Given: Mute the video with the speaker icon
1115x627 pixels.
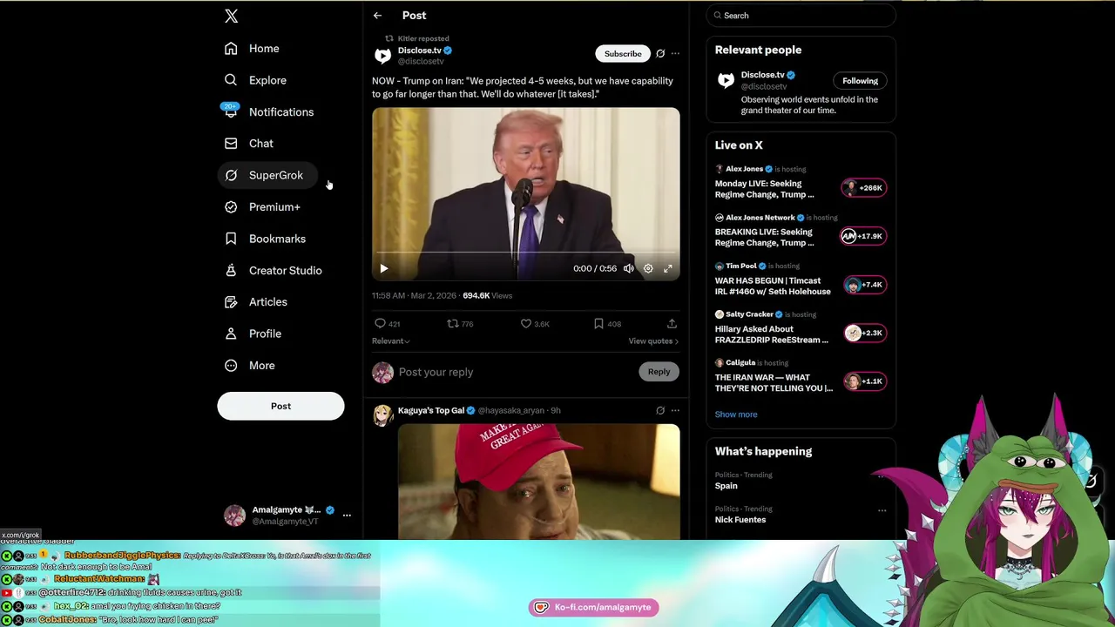Looking at the screenshot, I should tap(628, 268).
